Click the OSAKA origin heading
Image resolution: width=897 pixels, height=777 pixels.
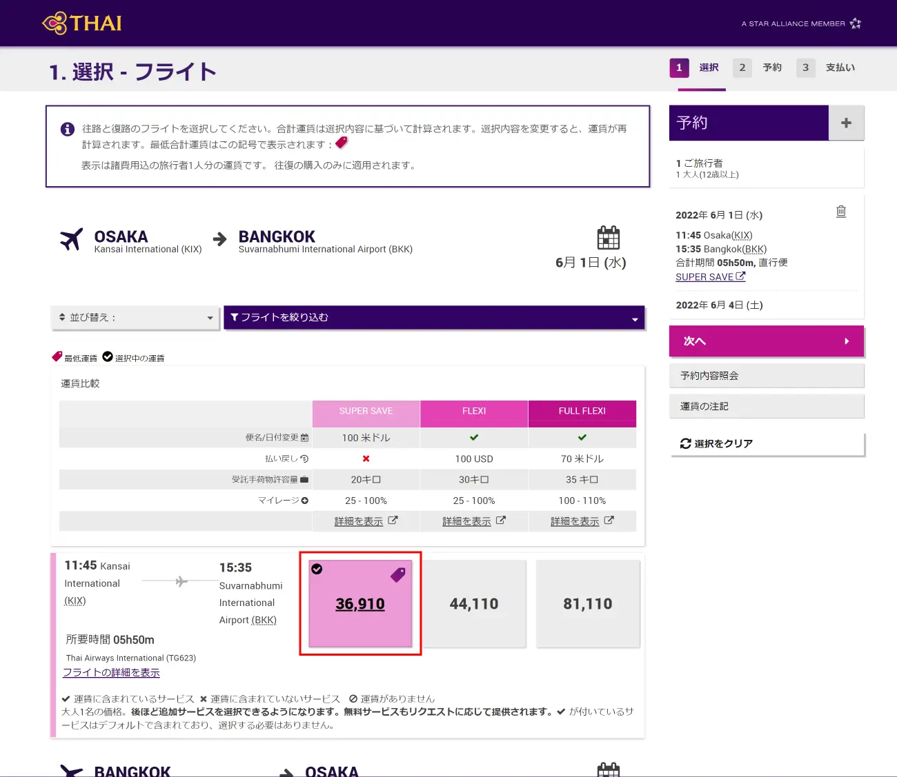point(121,236)
